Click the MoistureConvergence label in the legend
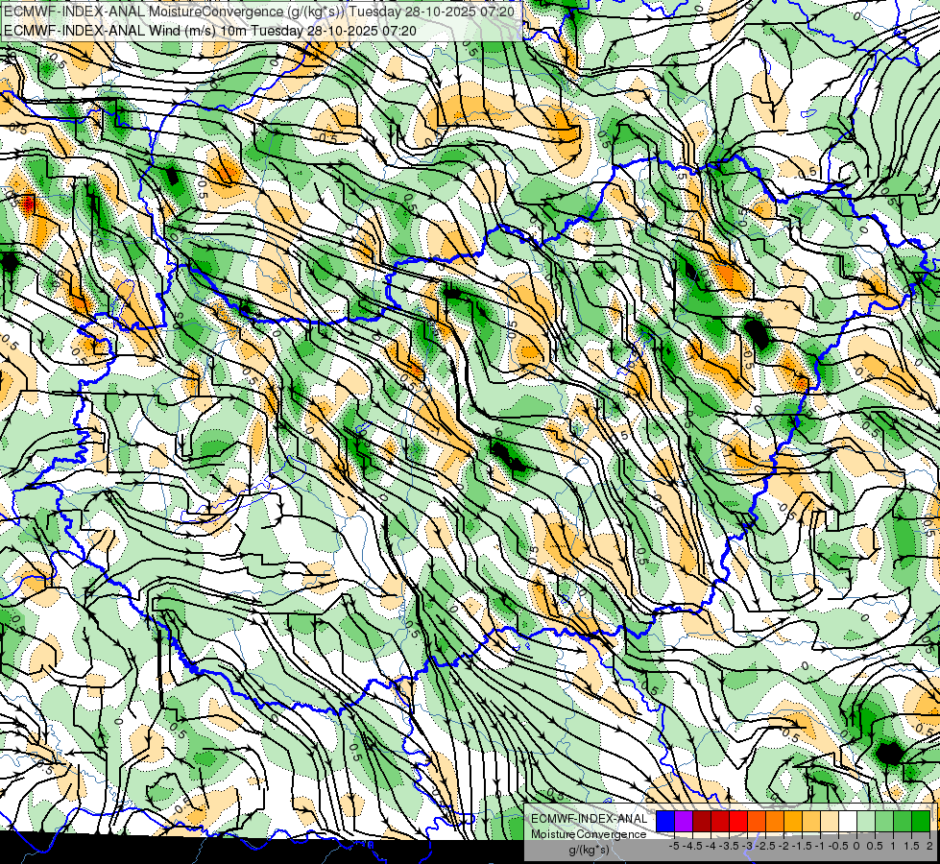 coord(589,834)
